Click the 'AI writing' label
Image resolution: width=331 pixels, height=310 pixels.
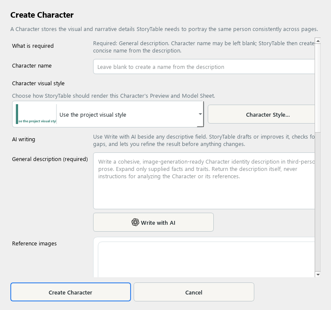pyautogui.click(x=24, y=139)
